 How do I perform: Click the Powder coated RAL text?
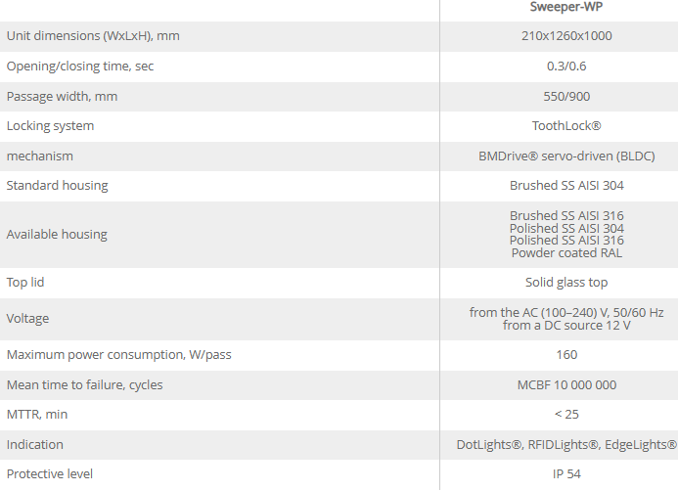click(566, 252)
